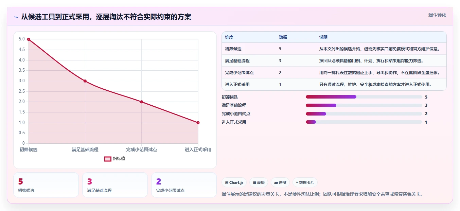Click the table description starting 按团队必须具备的用例
460x211 pixels.
click(371, 61)
